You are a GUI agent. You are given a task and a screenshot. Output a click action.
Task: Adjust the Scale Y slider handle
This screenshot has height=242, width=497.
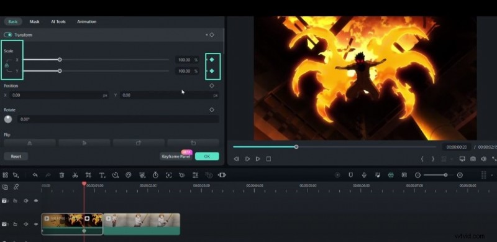[x=60, y=71]
